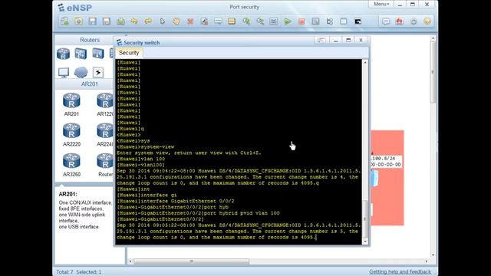Image resolution: width=491 pixels, height=276 pixels.
Task: Select the cloud devices category icon
Action: 81,72
